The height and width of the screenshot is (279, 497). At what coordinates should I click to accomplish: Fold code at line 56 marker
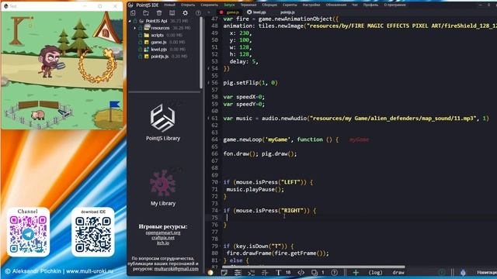tap(208, 83)
